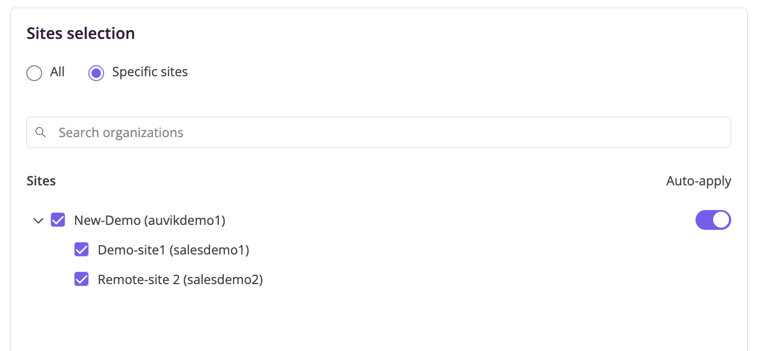The width and height of the screenshot is (780, 351).
Task: Click the Remote-site 2 (salesdemo2) label text
Action: [180, 280]
